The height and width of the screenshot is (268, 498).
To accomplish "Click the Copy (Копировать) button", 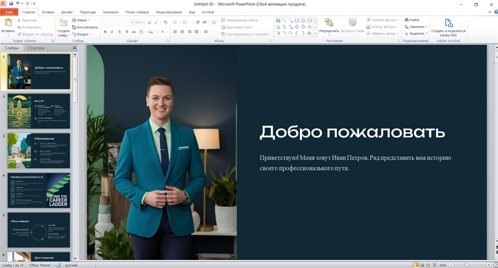I will tap(30, 27).
